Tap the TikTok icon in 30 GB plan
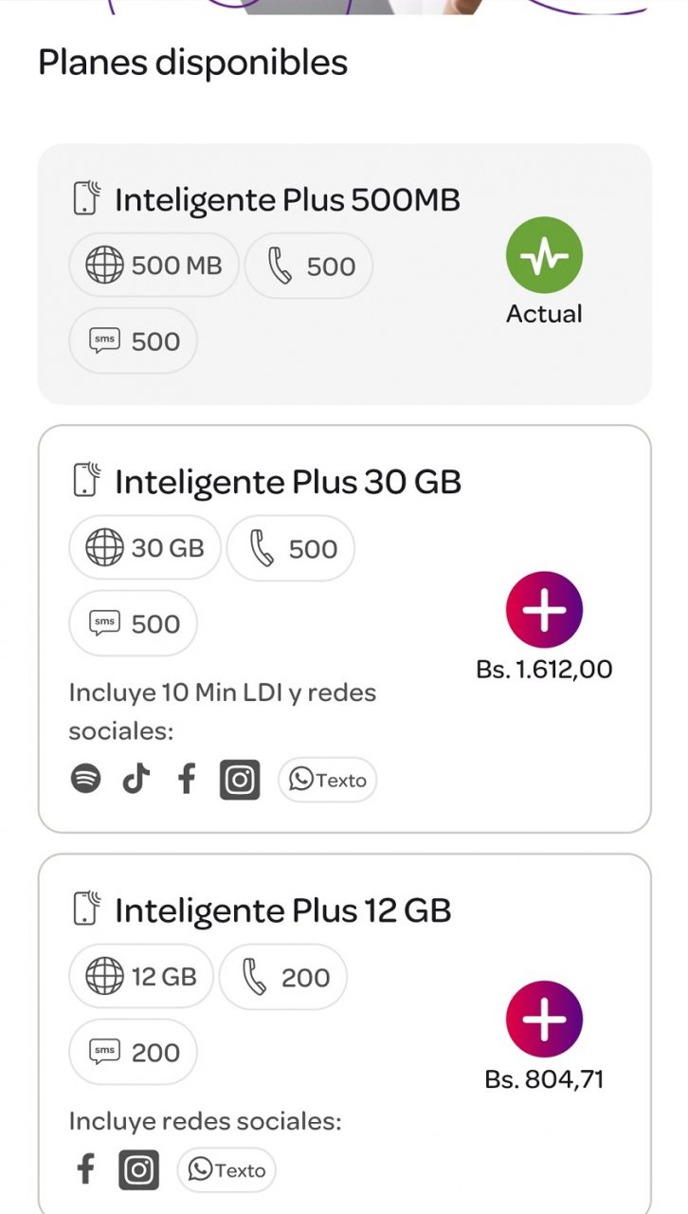 [x=136, y=780]
